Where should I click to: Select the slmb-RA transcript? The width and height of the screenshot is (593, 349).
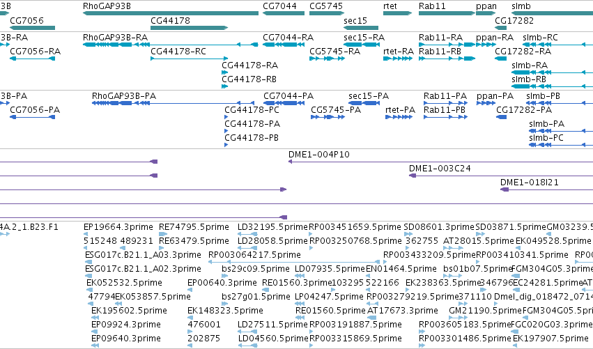coord(552,72)
